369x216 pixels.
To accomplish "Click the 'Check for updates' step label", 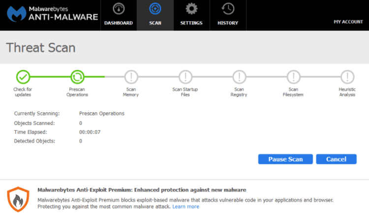I will (x=23, y=92).
